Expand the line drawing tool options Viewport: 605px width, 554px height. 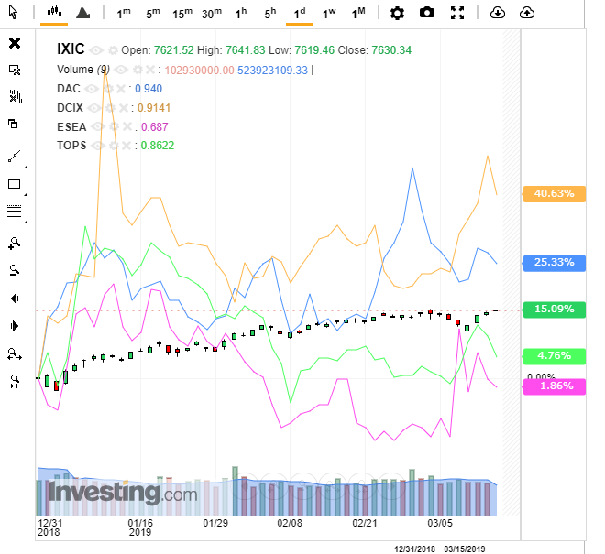tap(25, 167)
